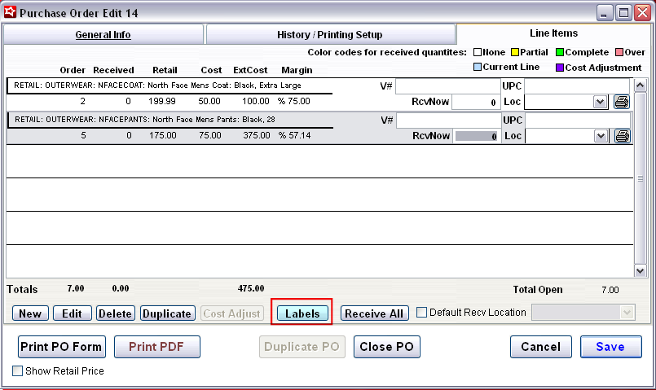Click the line items scrollbar thumb
Screen dimensions: 656x390
coord(640,178)
